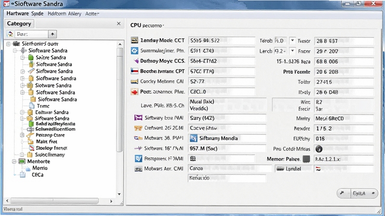Screen dimensions: 385x216
Task: Expand the Sidoclinamy tree node
Action: click(22, 155)
